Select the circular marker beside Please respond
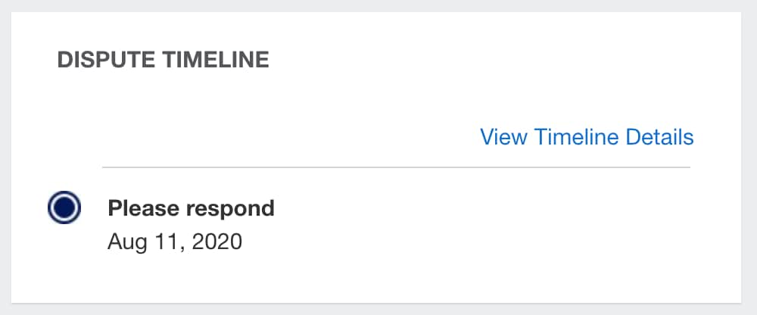The width and height of the screenshot is (757, 315). tap(64, 207)
